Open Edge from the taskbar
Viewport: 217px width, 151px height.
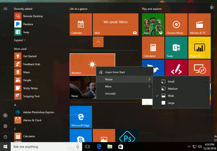pyautogui.click(x=99, y=147)
